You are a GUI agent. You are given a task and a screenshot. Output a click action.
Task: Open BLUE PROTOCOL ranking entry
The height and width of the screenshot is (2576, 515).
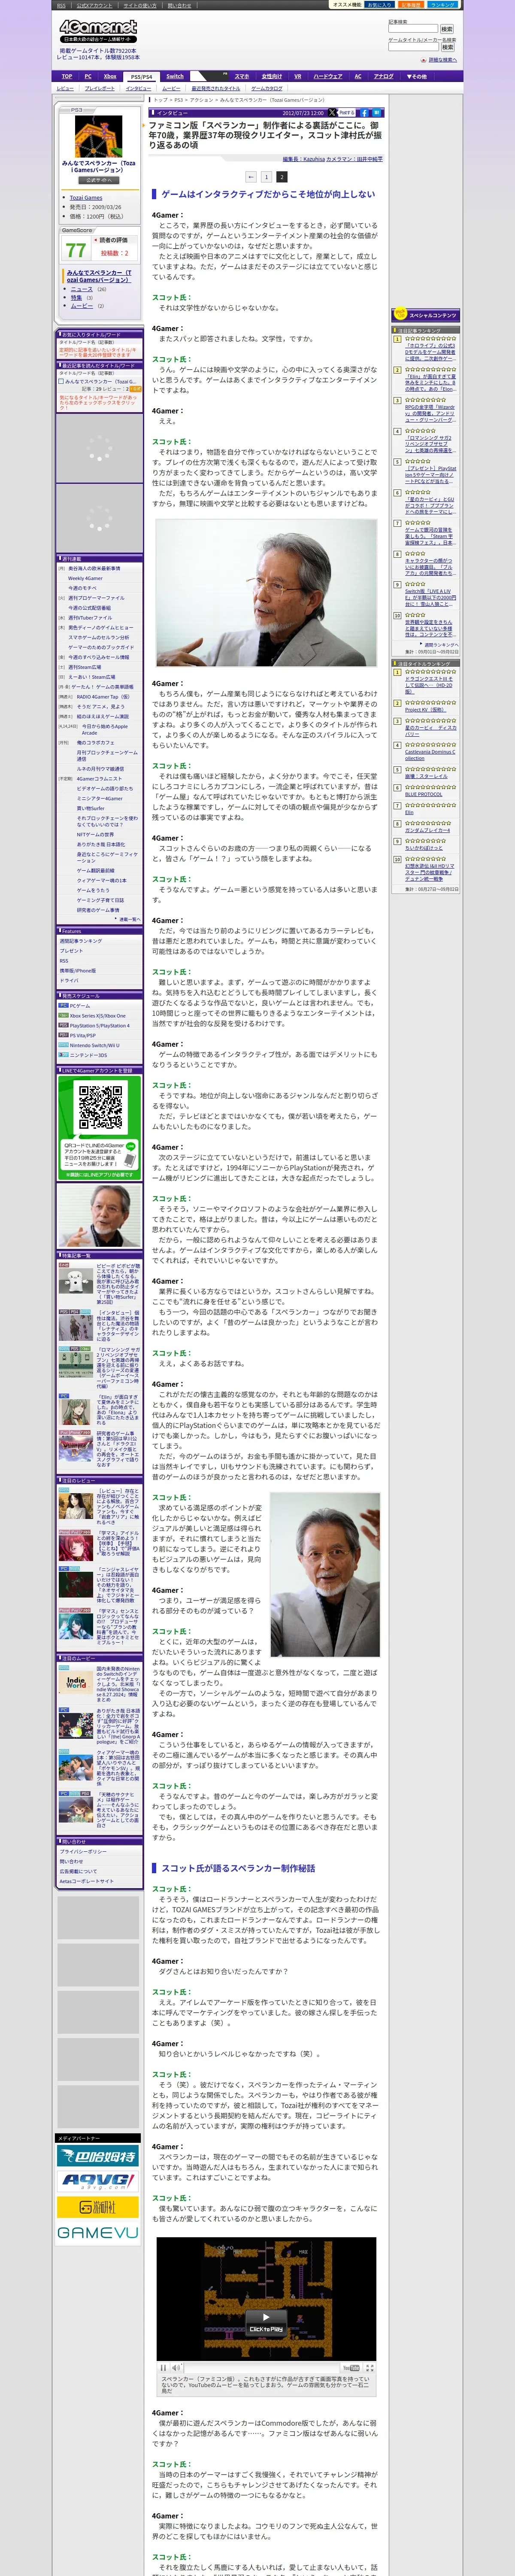click(423, 794)
